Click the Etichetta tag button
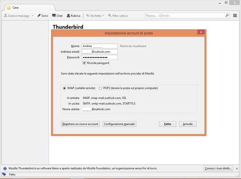The image size is (241, 179). coord(94,16)
